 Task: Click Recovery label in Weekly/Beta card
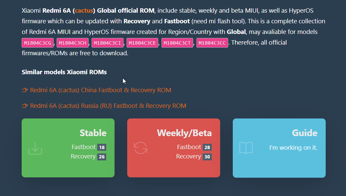point(189,156)
